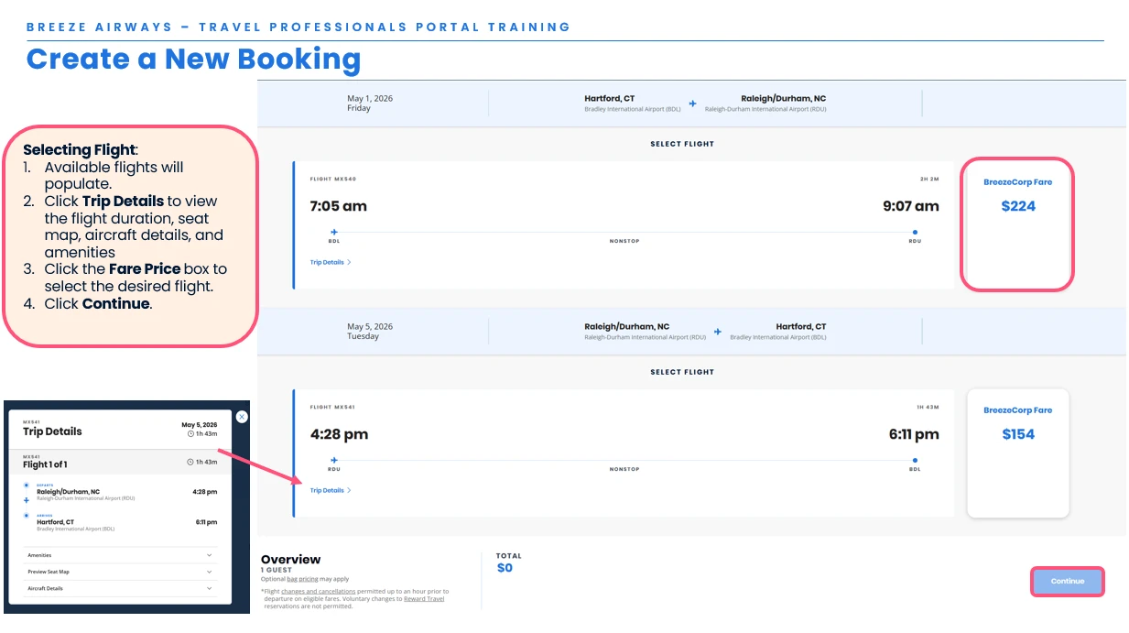Click the FLIGHT MX541 label
Image resolution: width=1129 pixels, height=633 pixels.
point(332,407)
